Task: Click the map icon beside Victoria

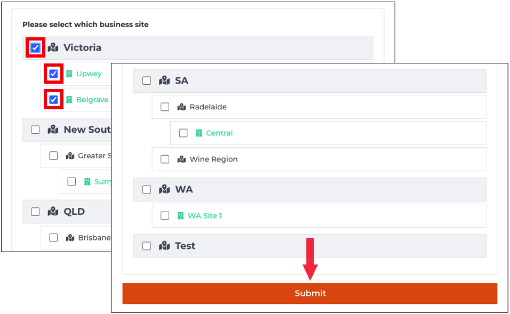Action: pos(53,48)
